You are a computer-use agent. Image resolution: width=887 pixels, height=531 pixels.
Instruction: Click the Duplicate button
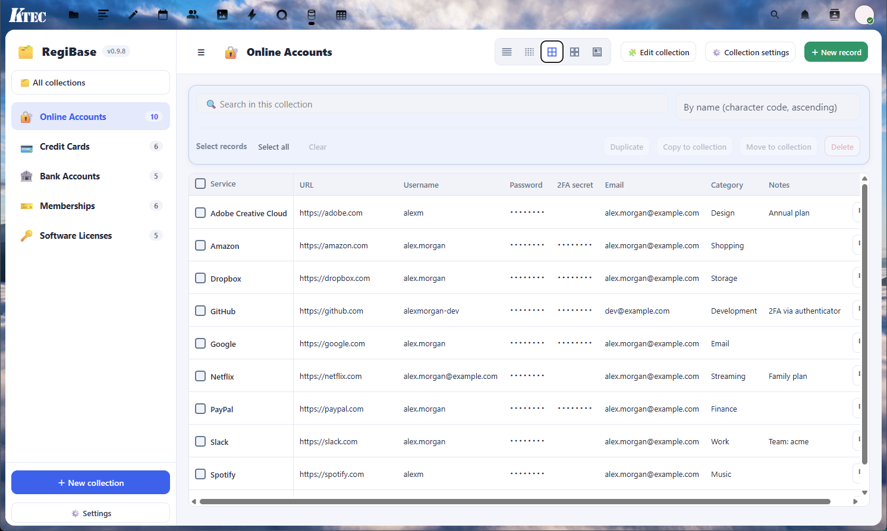point(627,147)
